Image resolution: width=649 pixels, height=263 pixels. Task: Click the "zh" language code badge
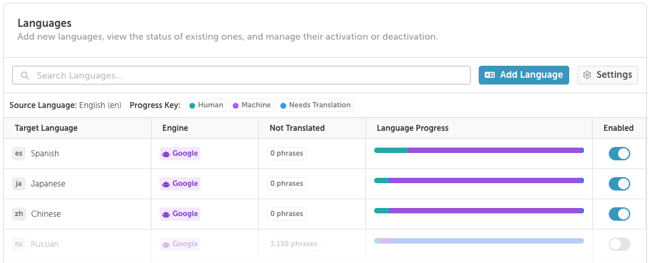tap(19, 214)
